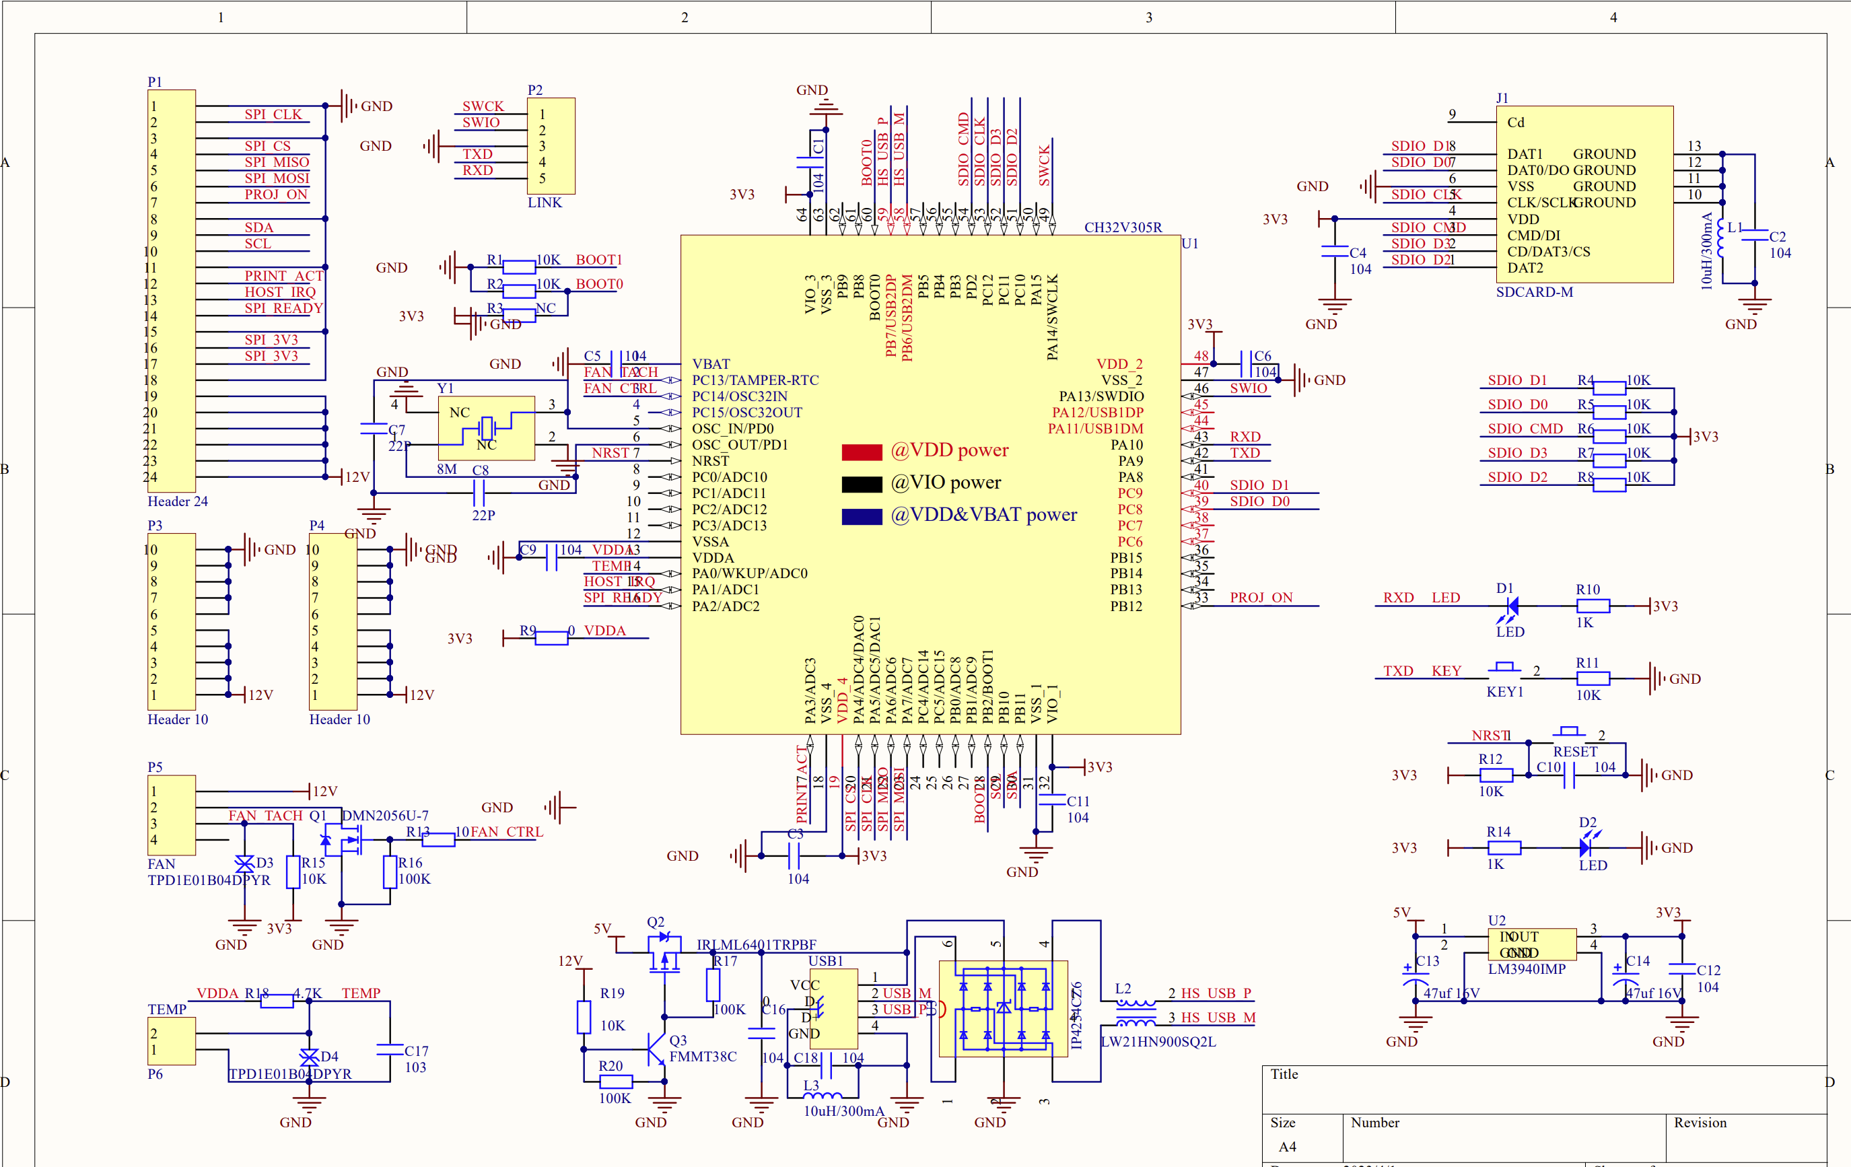
Task: Click the RESET switch symbol
Action: 1568,734
